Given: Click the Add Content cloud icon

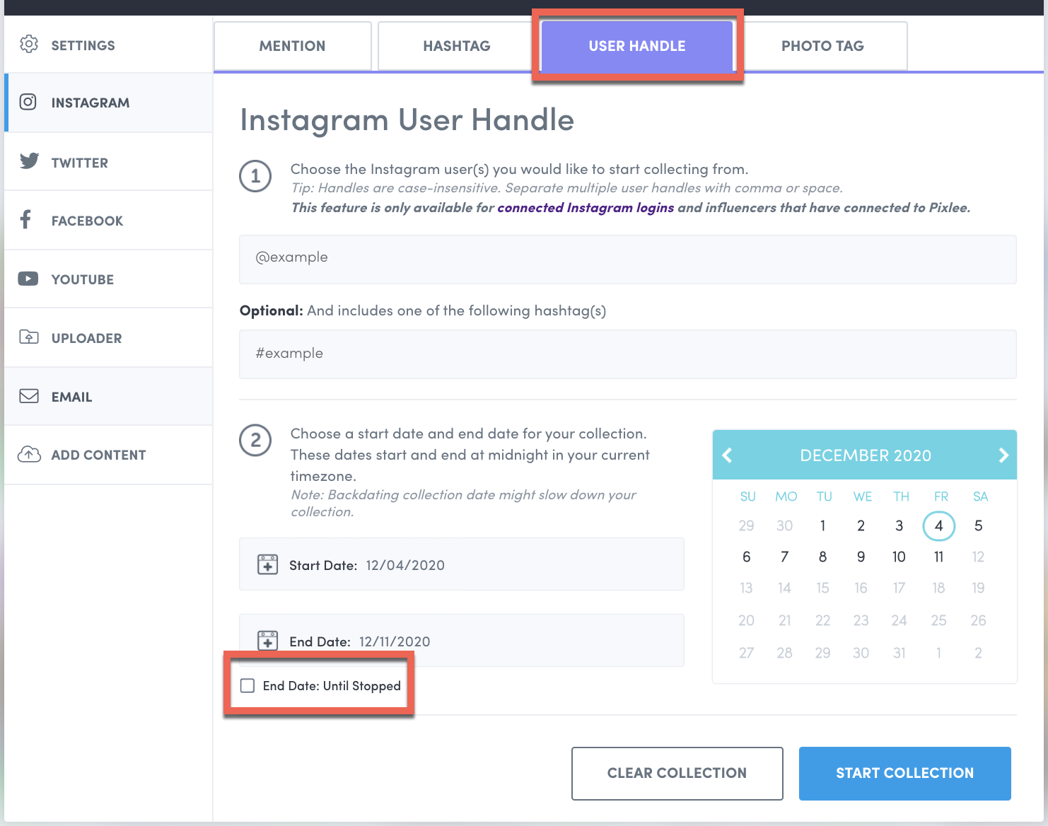Looking at the screenshot, I should click(x=29, y=455).
